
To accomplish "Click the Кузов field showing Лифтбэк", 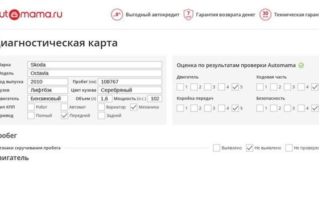I will tap(48, 90).
